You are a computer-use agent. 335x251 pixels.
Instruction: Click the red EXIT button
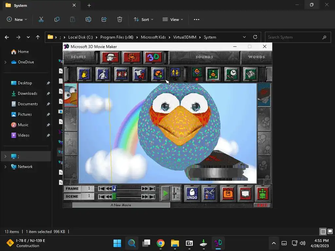point(262,205)
